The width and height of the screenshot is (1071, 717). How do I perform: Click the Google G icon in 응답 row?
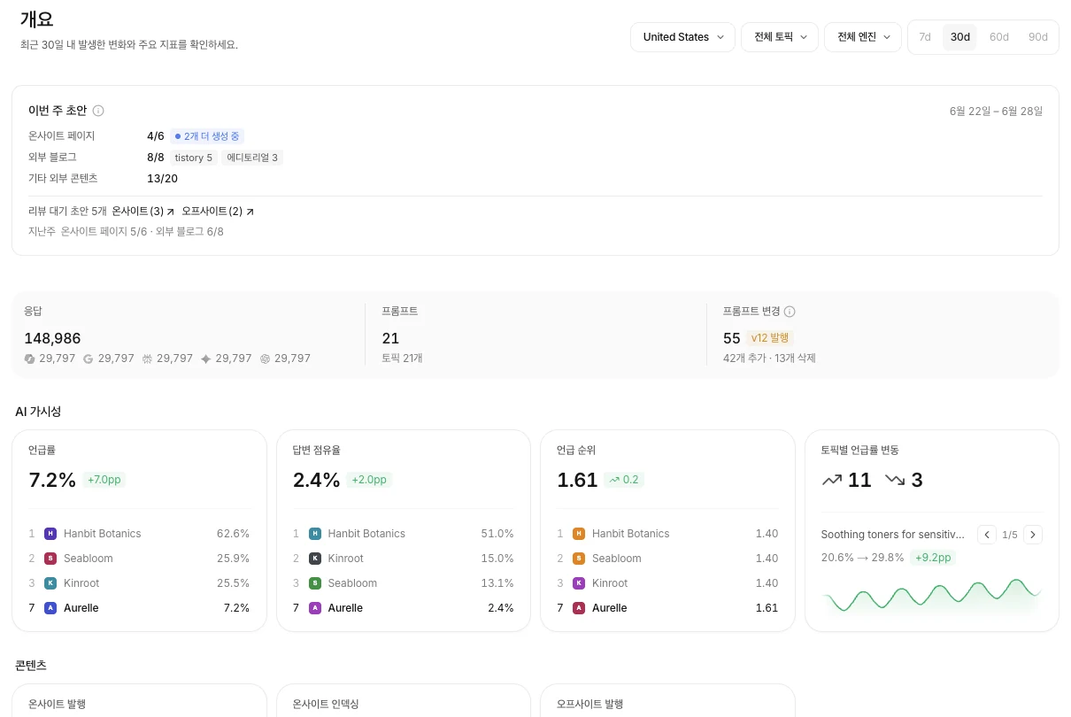point(89,358)
